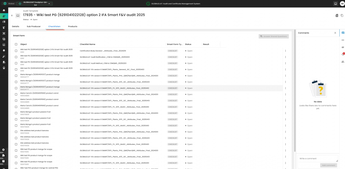The image size is (345, 169).
Task: Open the Home icon in the sidebar
Action: tap(4, 10)
